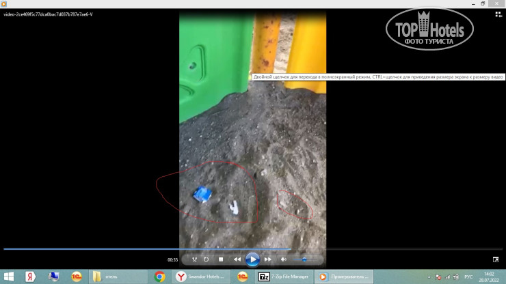Launch Google Chrome from taskbar
Image resolution: width=506 pixels, height=284 pixels.
pyautogui.click(x=160, y=276)
